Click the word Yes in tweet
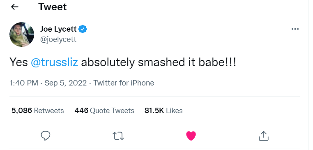Viewport: 313px width, 150px height. [18, 62]
